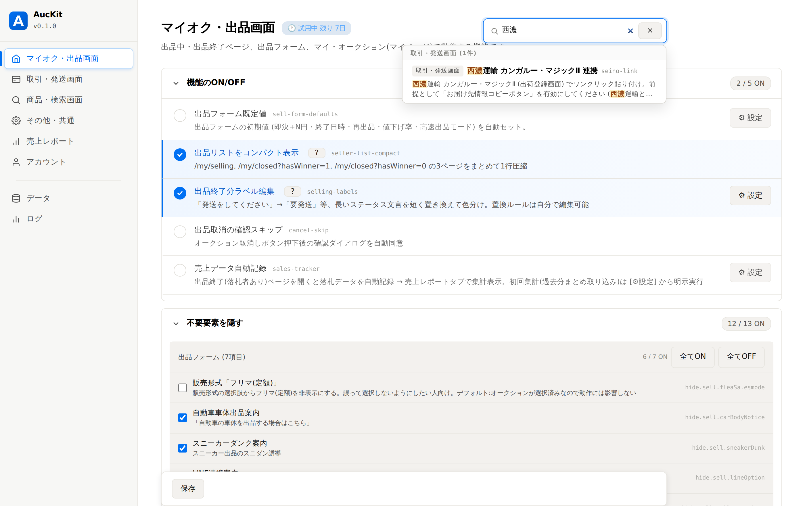Image resolution: width=805 pixels, height=506 pixels.
Task: Collapse the 機能のON/OFF section chevron
Action: (x=176, y=83)
